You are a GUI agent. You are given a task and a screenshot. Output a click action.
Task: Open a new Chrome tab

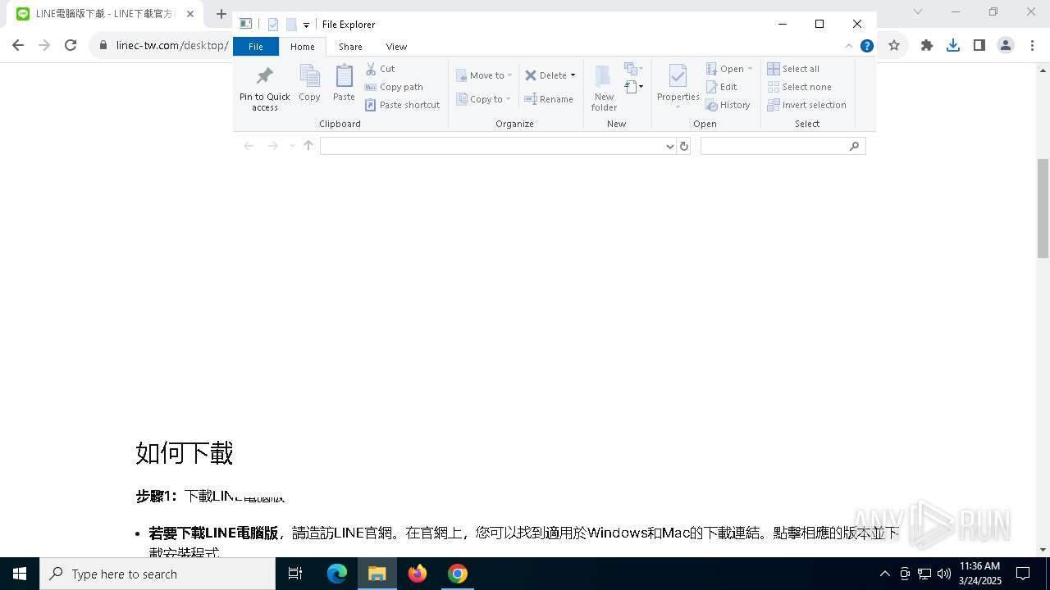coord(221,14)
